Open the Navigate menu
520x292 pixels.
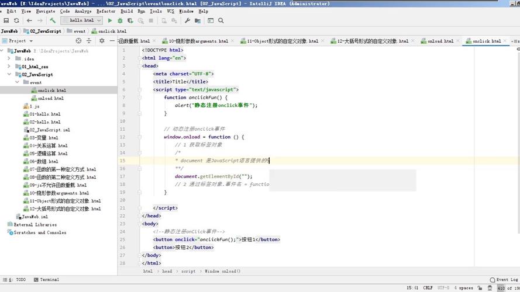46,11
